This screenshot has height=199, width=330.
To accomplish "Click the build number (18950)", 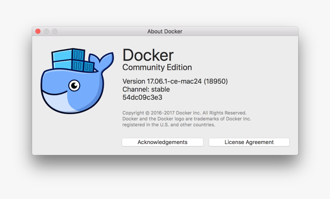I will pyautogui.click(x=216, y=81).
